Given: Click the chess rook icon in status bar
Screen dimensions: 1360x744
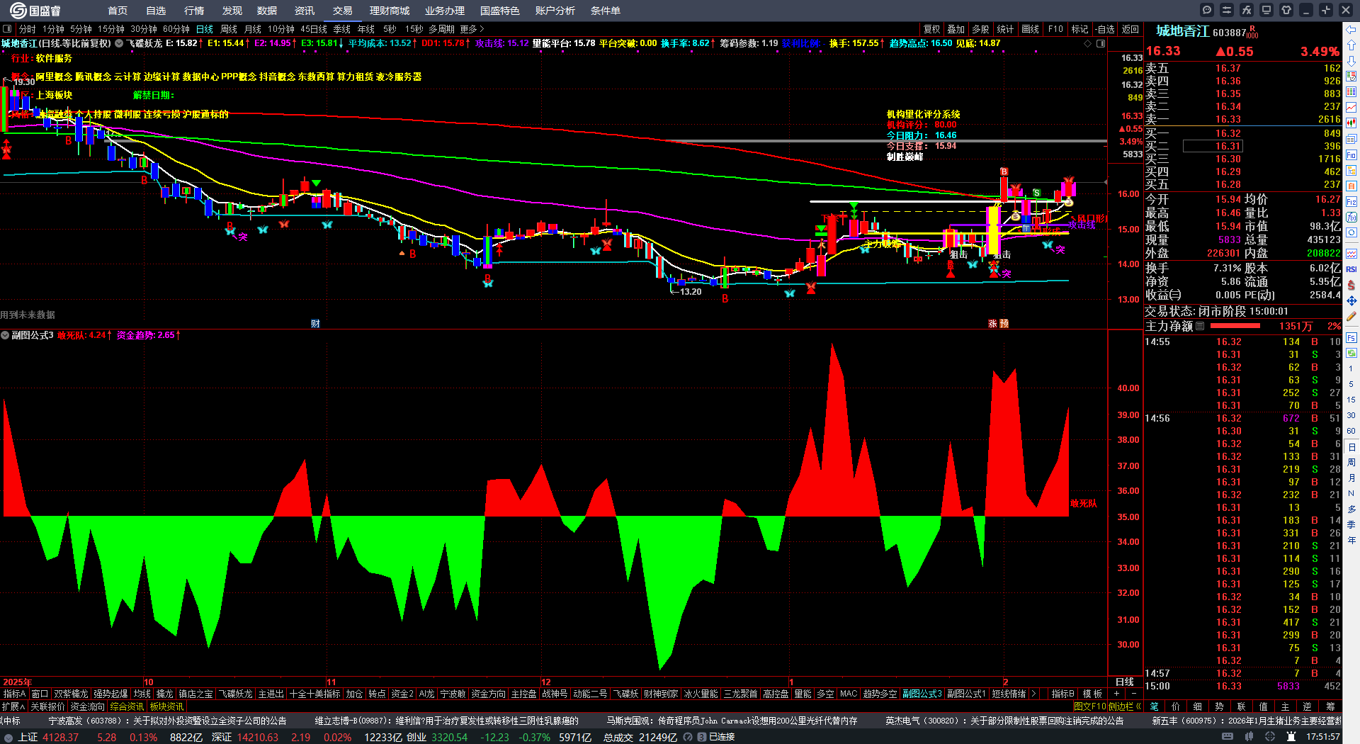Looking at the screenshot, I should tap(1291, 737).
